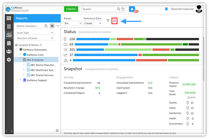Viewport: 209px width, 139px height.
Task: Click the list icon in the 201 row
Action: coord(66,50)
